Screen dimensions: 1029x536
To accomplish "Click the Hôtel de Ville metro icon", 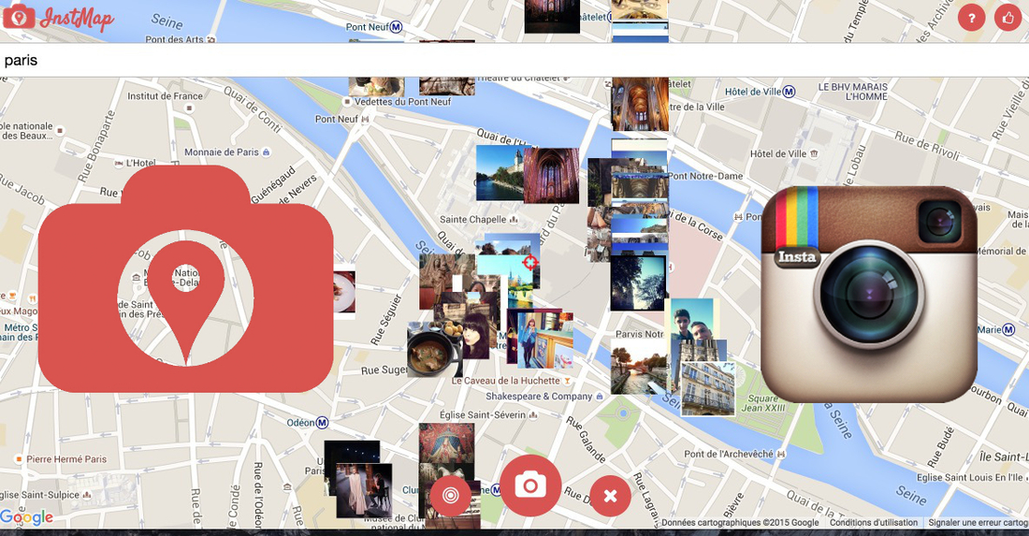I will 789,91.
